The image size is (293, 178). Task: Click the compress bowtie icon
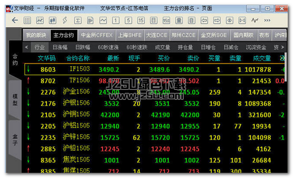click(242, 20)
